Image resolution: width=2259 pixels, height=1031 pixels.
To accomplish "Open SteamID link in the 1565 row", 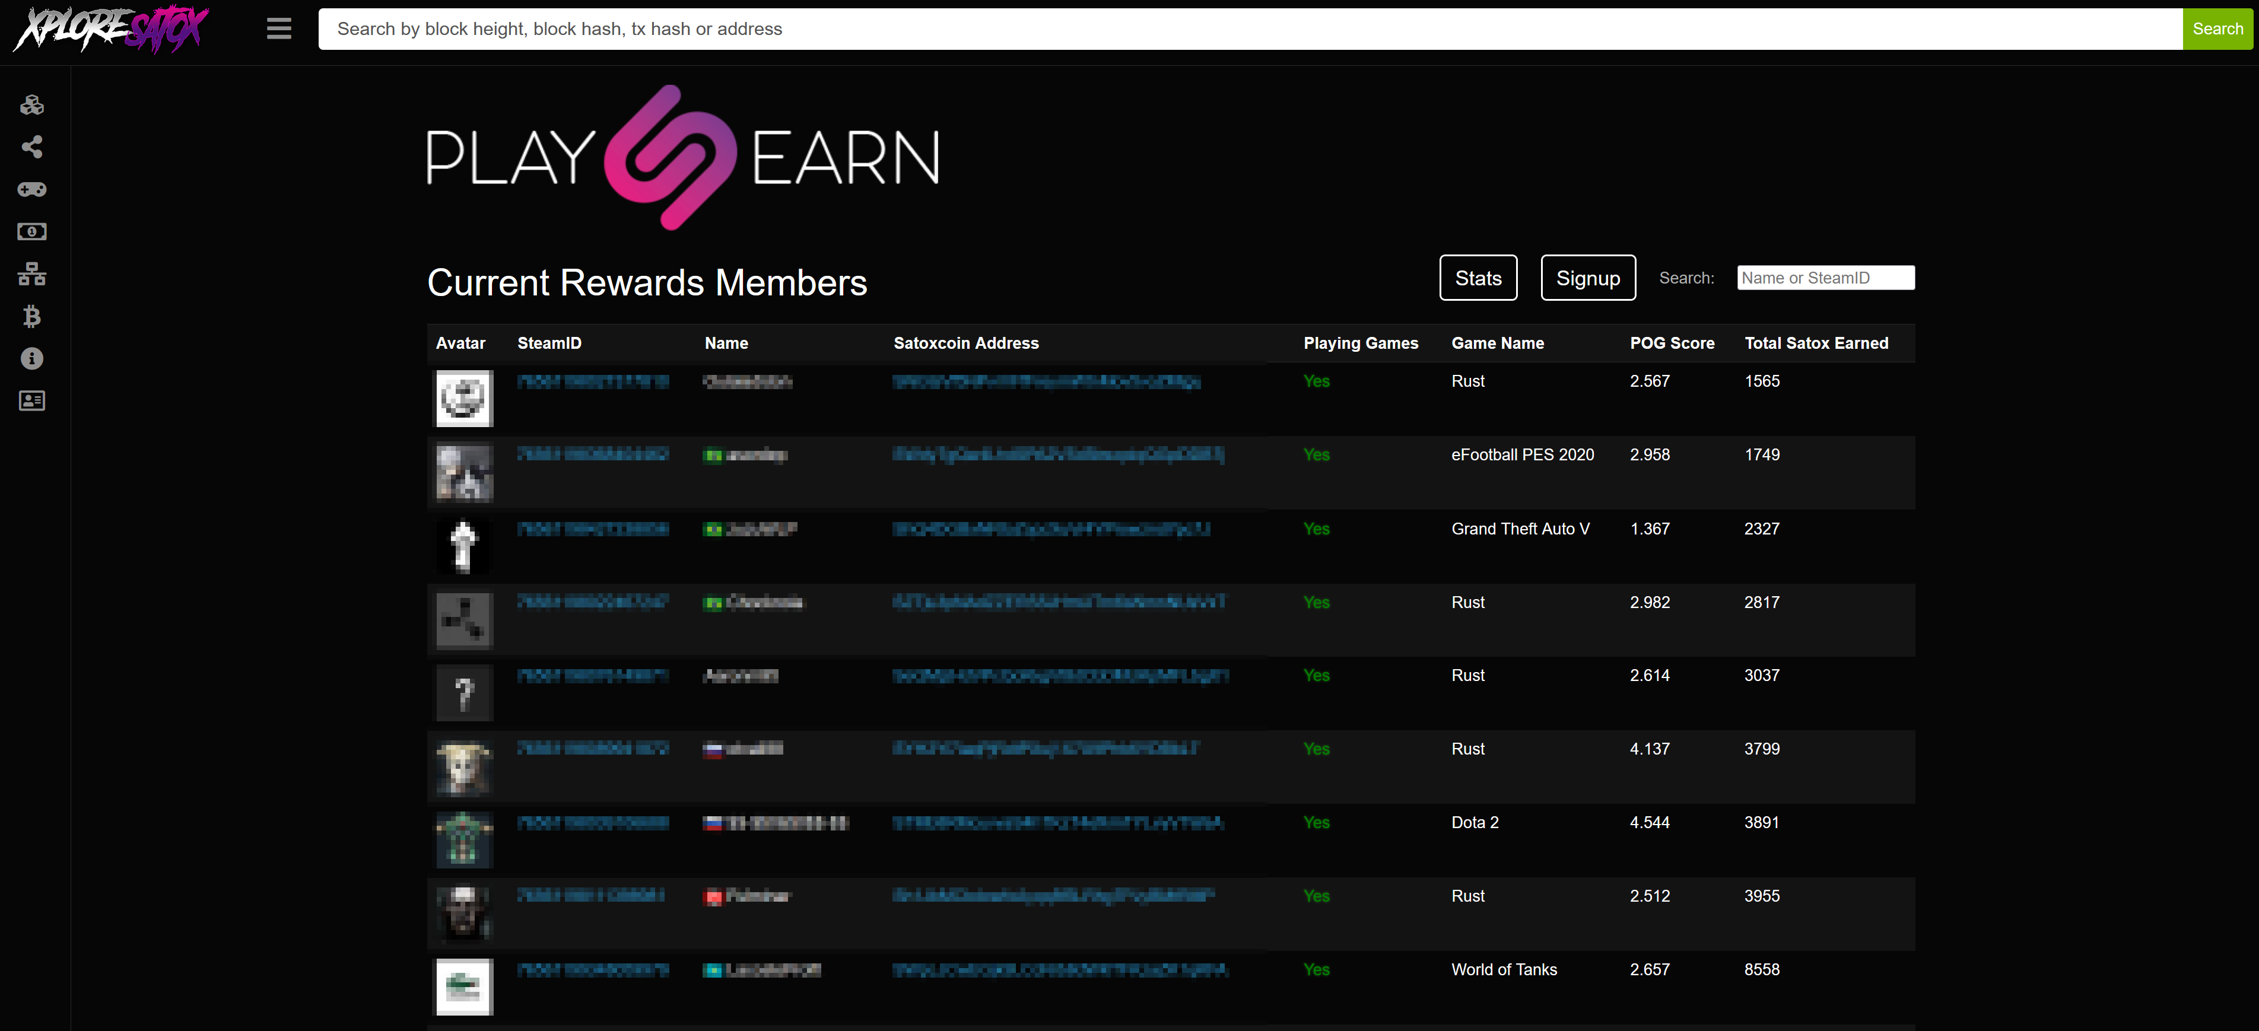I will (593, 381).
